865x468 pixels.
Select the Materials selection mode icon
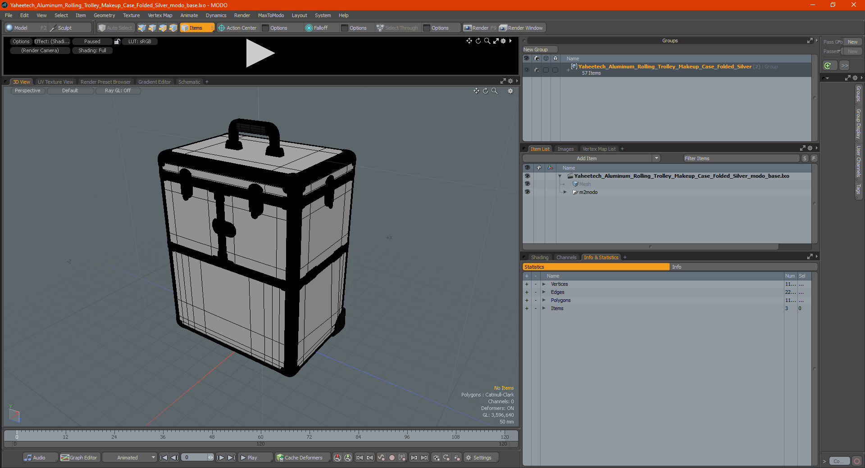point(173,28)
